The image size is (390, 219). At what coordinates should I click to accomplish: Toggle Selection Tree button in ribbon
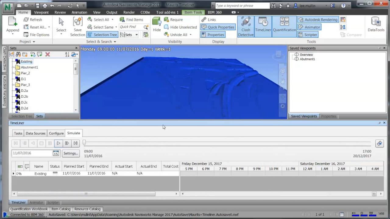102,35
